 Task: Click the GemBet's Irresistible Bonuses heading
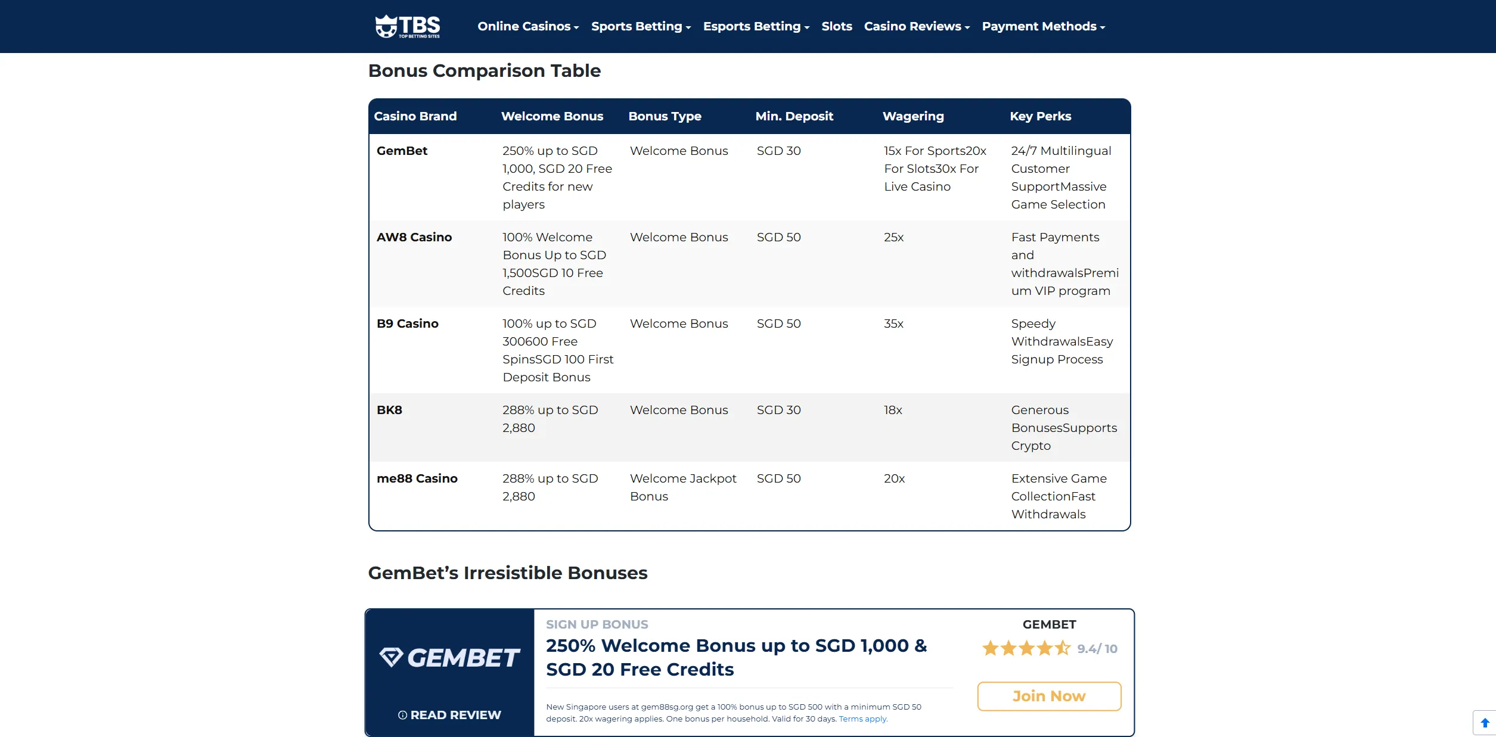(x=508, y=573)
